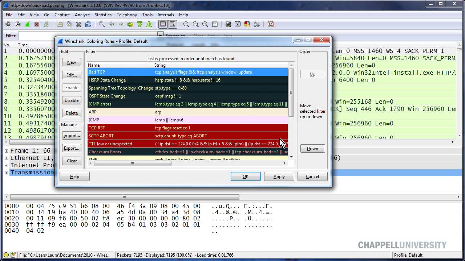Jump to the last packet
This screenshot has height=261, width=465.
click(149, 24)
